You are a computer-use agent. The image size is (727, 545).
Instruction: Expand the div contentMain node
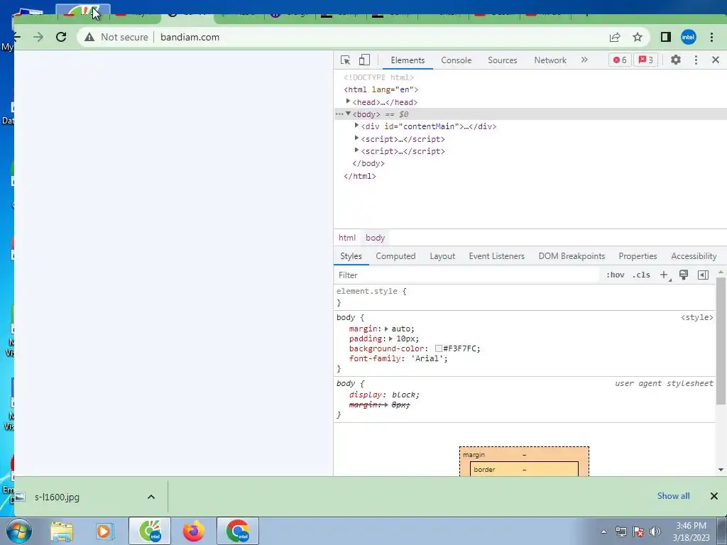(x=356, y=126)
